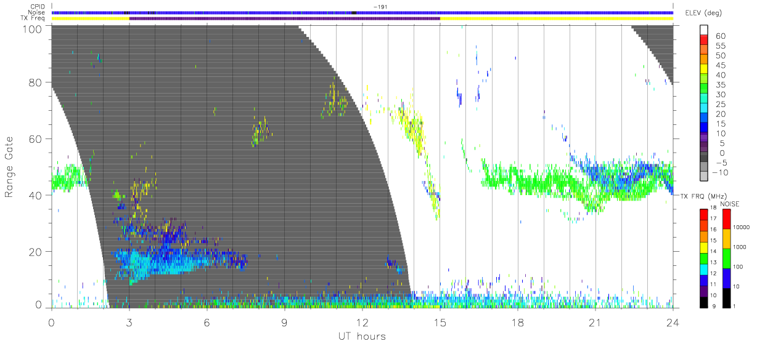Click the 'CPID' label

[38, 7]
